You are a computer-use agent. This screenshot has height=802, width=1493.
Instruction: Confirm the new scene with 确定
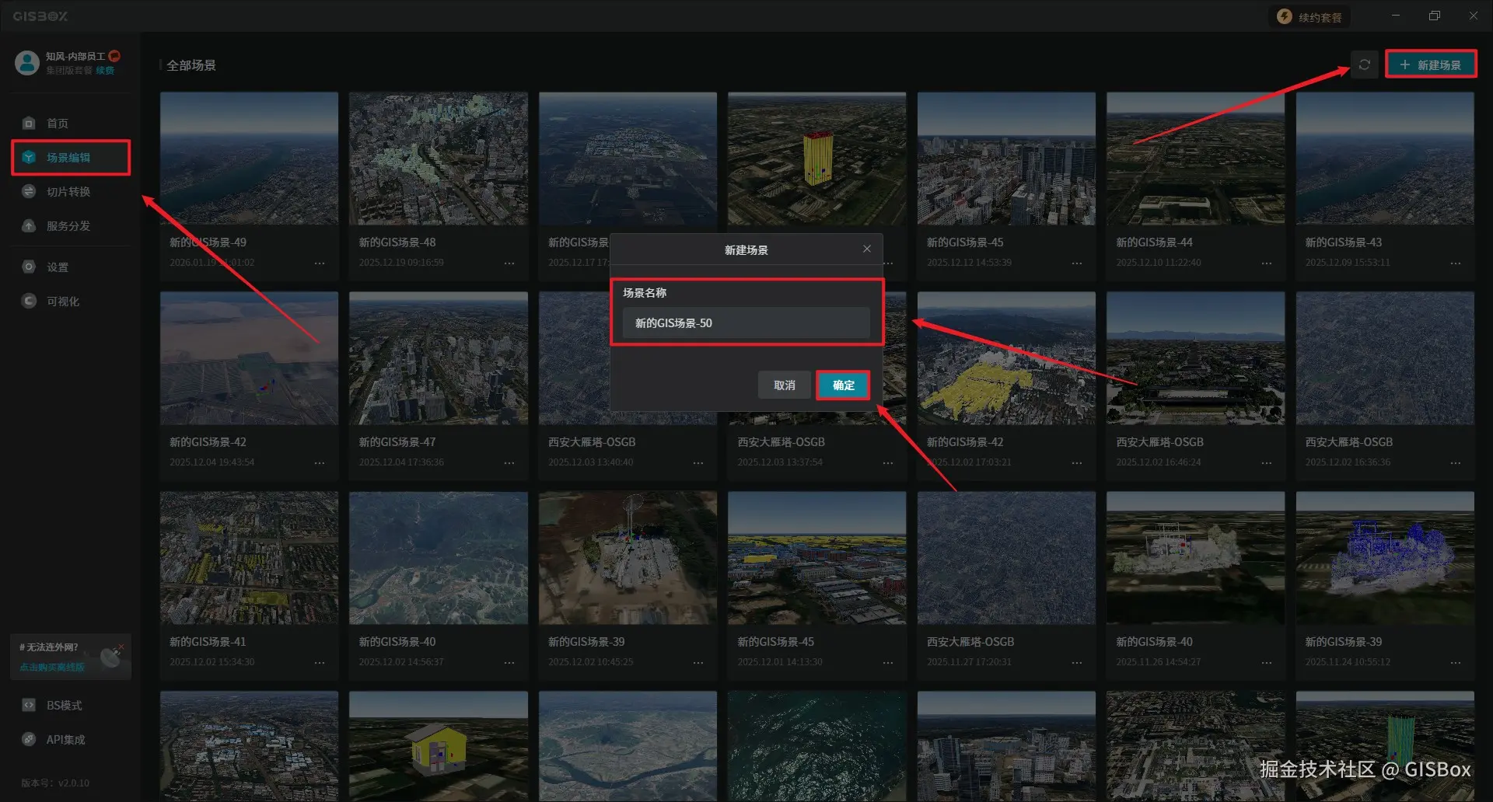(x=843, y=385)
